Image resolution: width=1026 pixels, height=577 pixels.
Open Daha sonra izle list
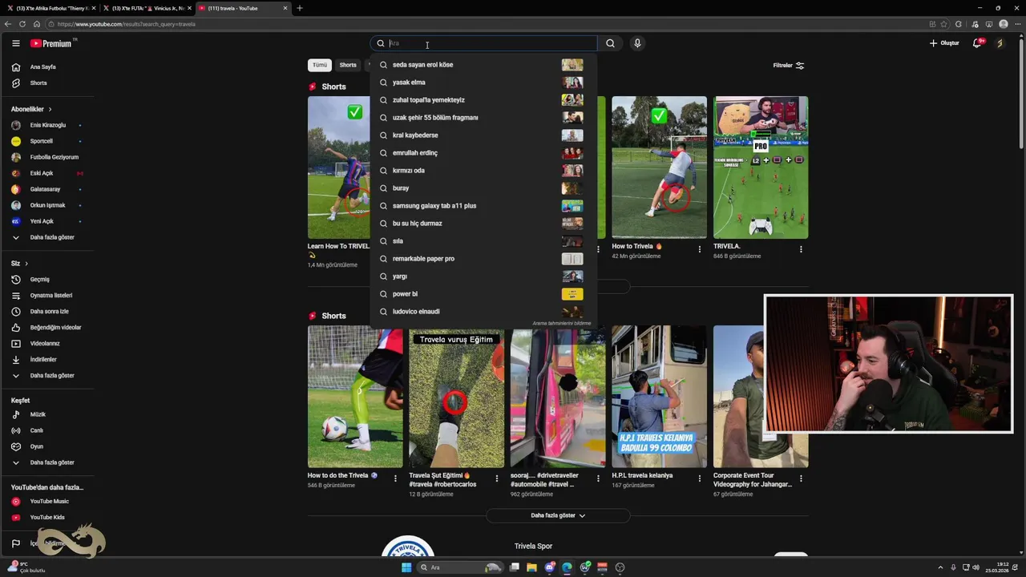48,312
